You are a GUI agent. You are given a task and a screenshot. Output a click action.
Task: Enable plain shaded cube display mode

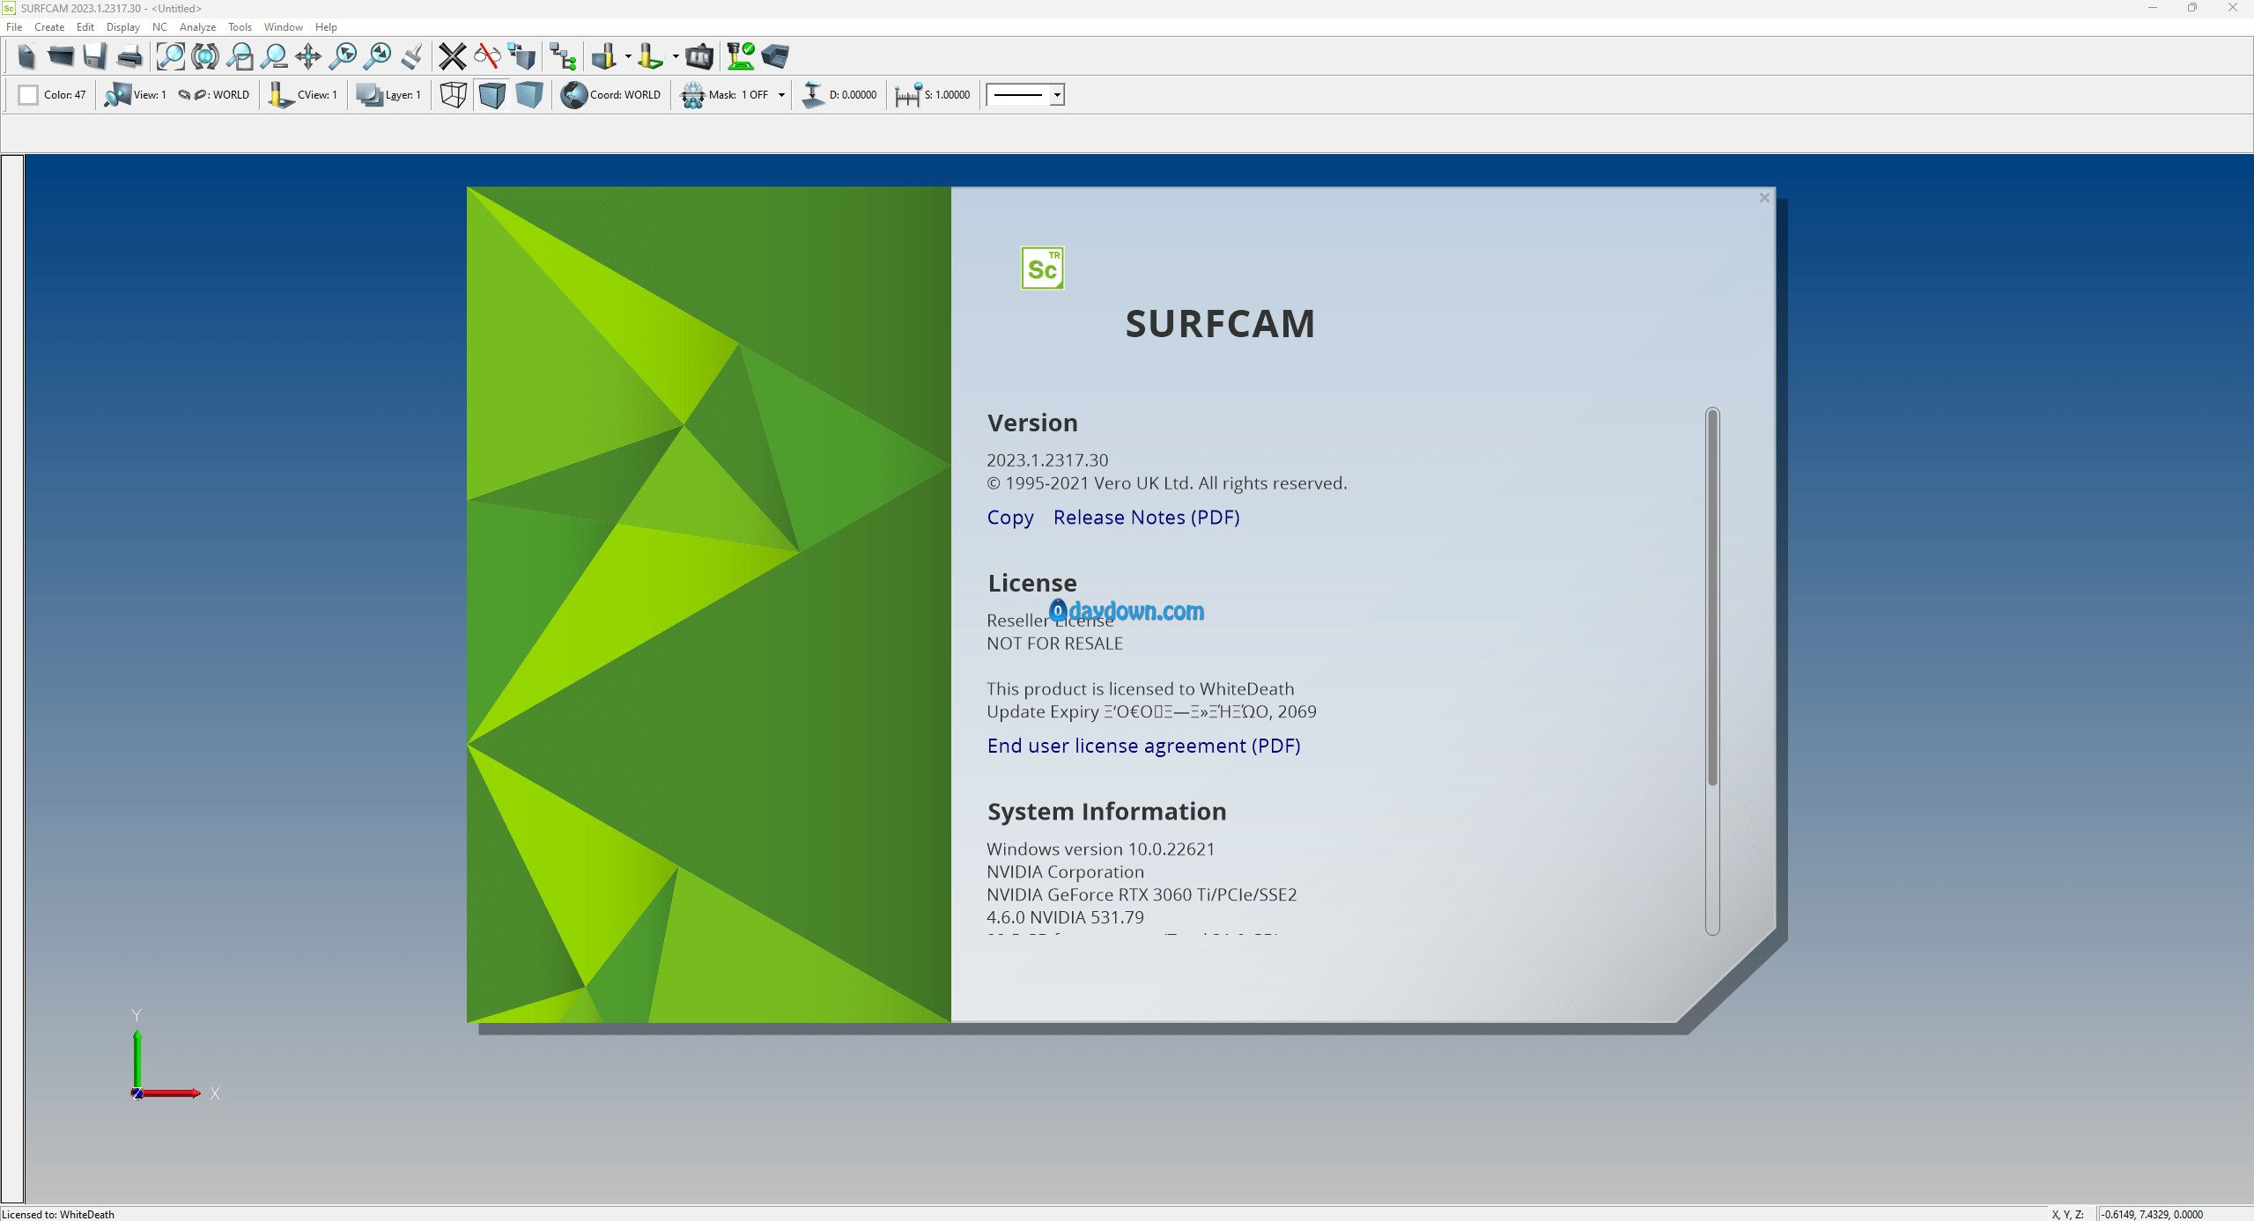(x=528, y=95)
